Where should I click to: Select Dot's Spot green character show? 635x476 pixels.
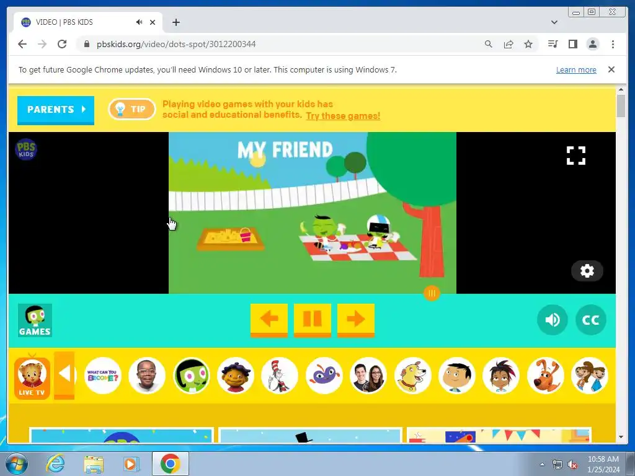[x=191, y=376]
